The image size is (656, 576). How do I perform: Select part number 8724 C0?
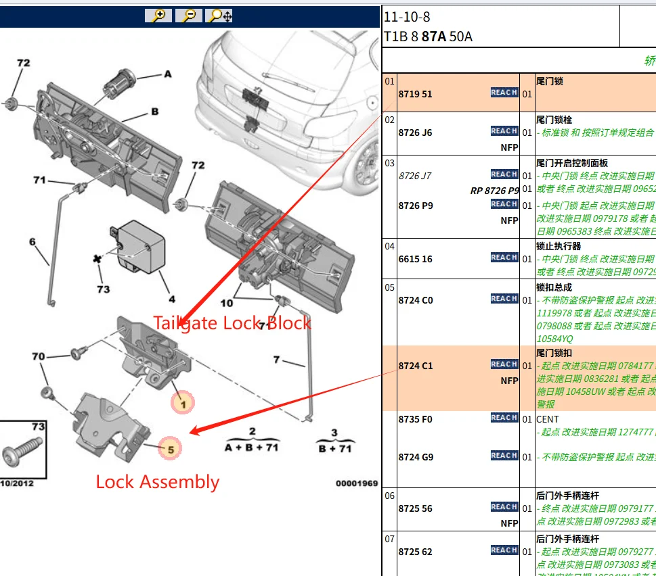[416, 300]
